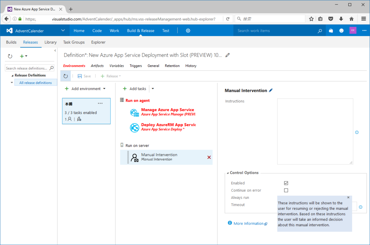Select the Manual Intervention task row

tap(166, 157)
